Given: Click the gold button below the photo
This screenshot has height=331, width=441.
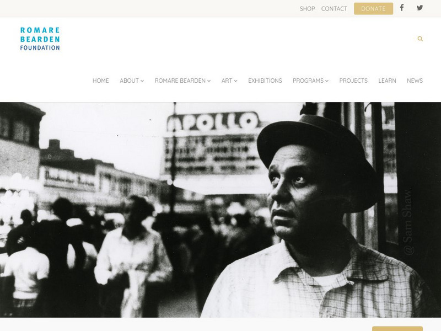Looking at the screenshot, I should [x=397, y=329].
